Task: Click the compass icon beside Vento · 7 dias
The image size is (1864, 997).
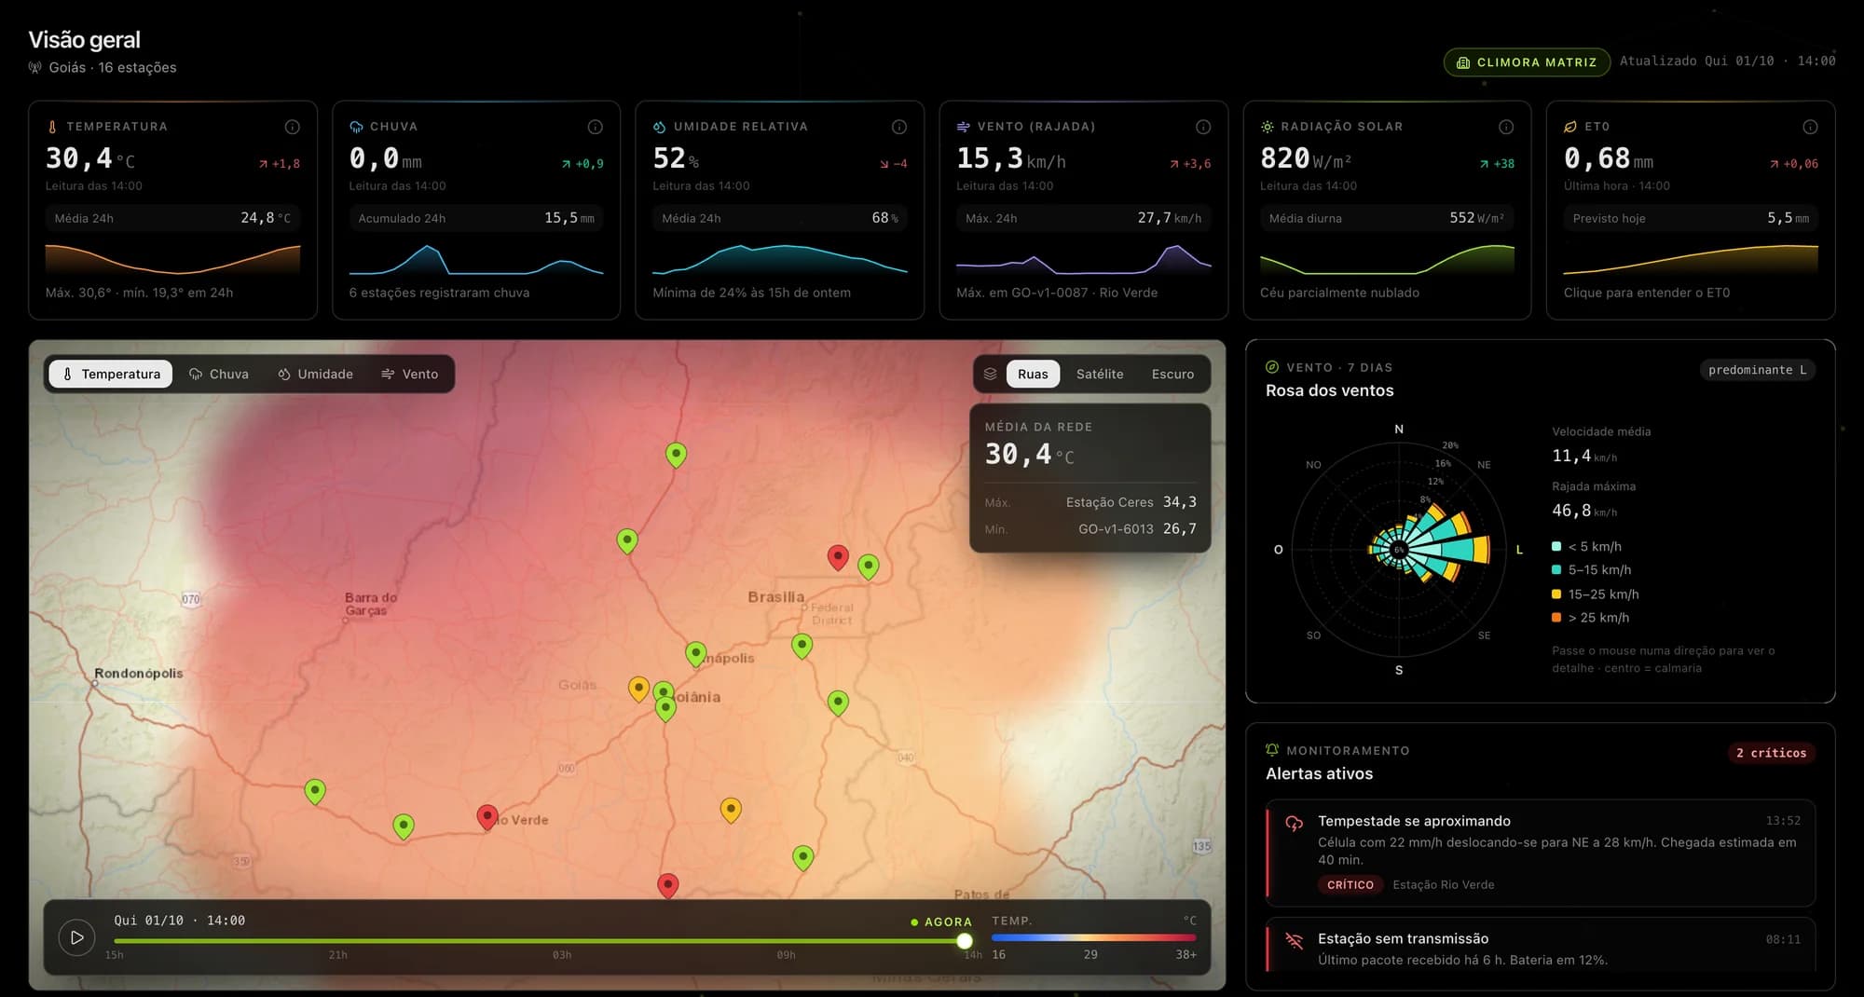Action: tap(1272, 367)
